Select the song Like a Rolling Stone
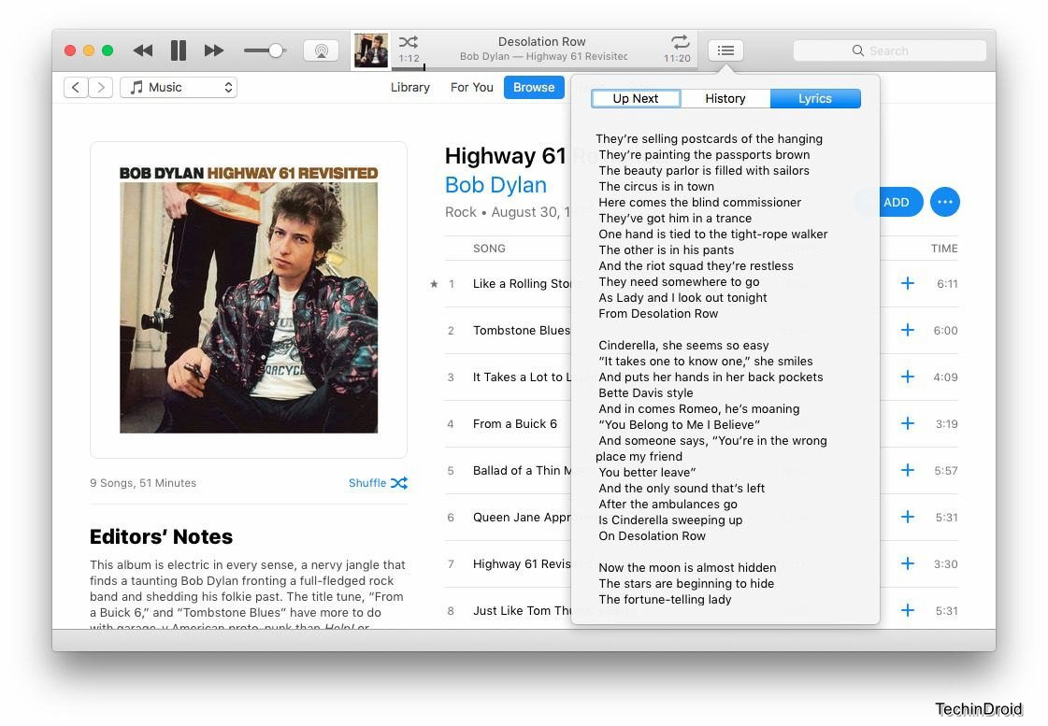 coord(522,284)
